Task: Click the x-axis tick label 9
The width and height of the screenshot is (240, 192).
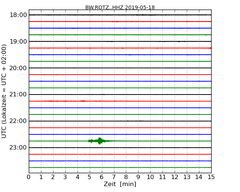Action: (138, 177)
